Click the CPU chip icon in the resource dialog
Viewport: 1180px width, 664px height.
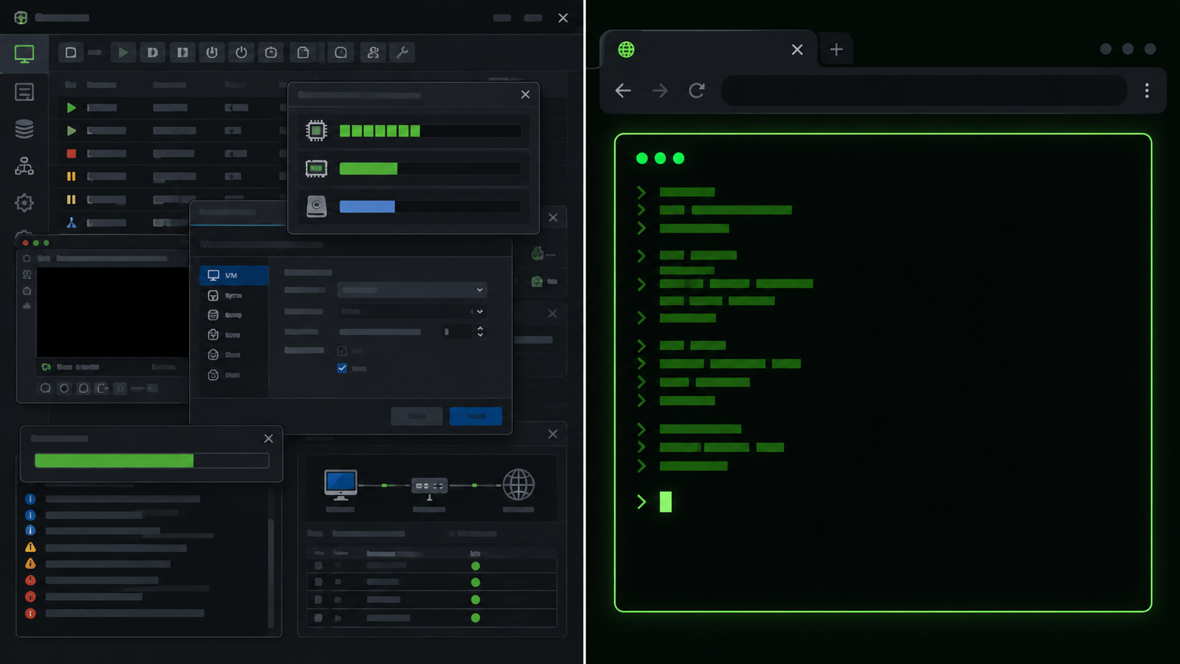click(316, 131)
